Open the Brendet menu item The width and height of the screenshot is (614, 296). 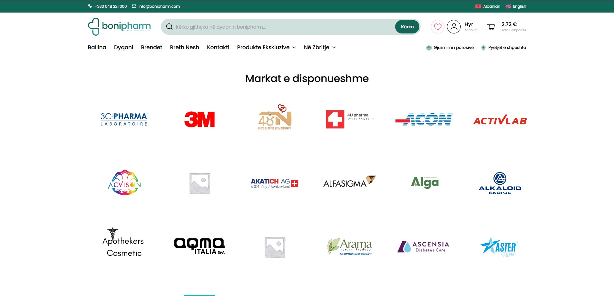click(x=151, y=47)
